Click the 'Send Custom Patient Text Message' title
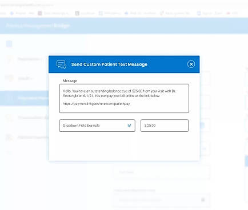 [x=109, y=64]
